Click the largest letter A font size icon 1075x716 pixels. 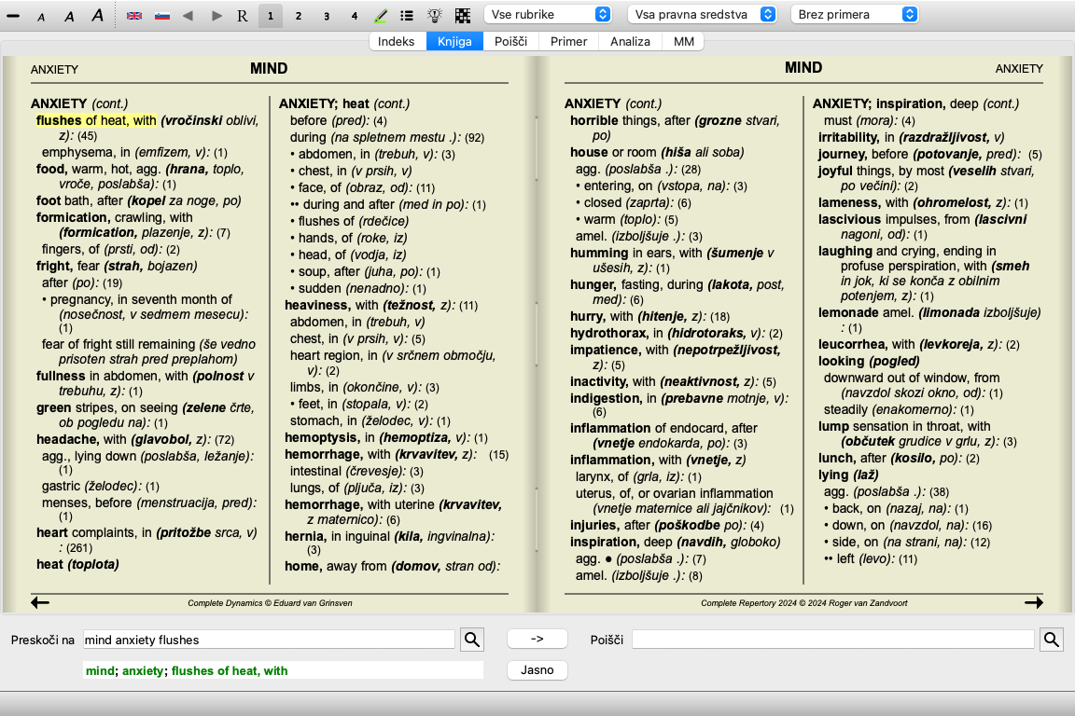[x=98, y=15]
